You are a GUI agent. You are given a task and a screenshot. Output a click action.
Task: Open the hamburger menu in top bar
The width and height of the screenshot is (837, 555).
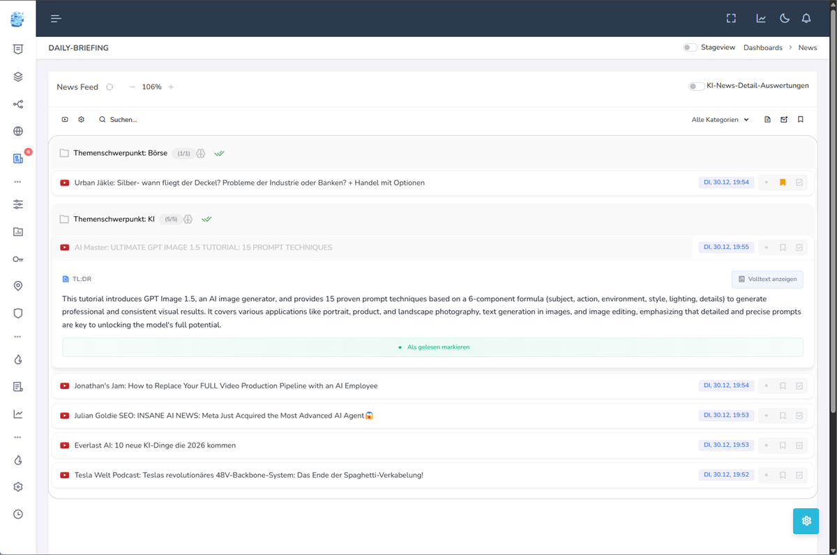[x=56, y=19]
